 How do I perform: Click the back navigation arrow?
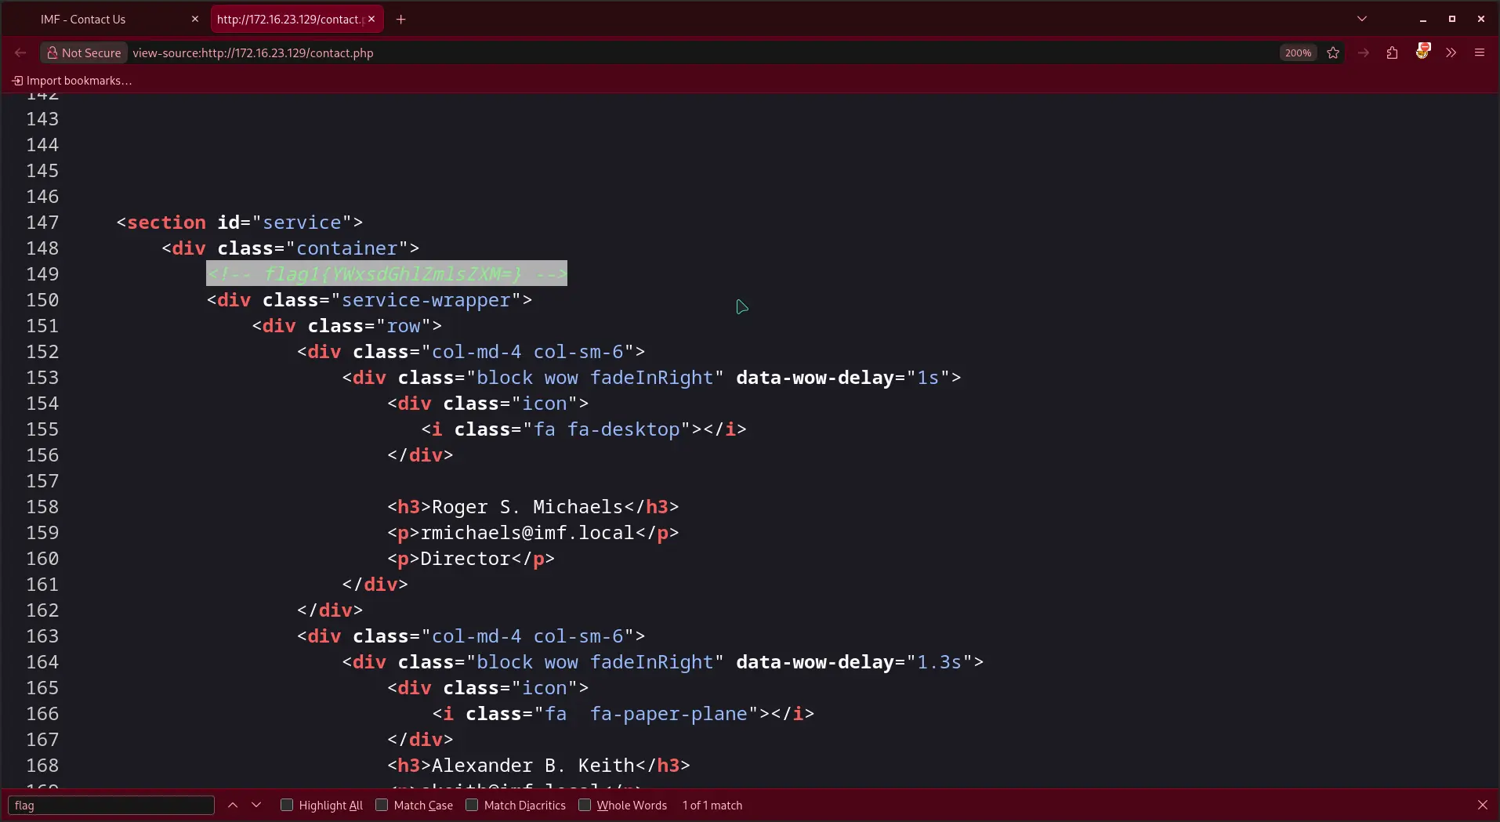tap(20, 53)
